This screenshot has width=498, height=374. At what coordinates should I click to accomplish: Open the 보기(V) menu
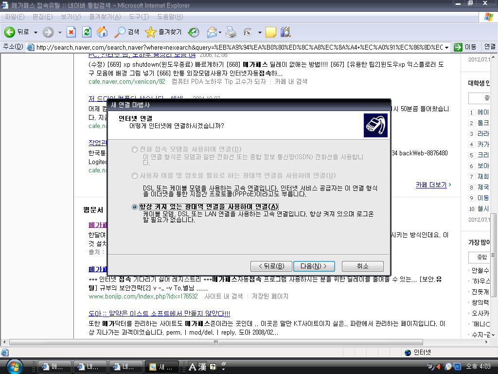71,17
